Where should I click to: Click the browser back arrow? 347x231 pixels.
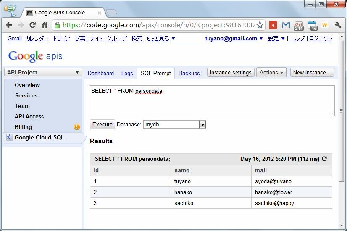(x=9, y=25)
